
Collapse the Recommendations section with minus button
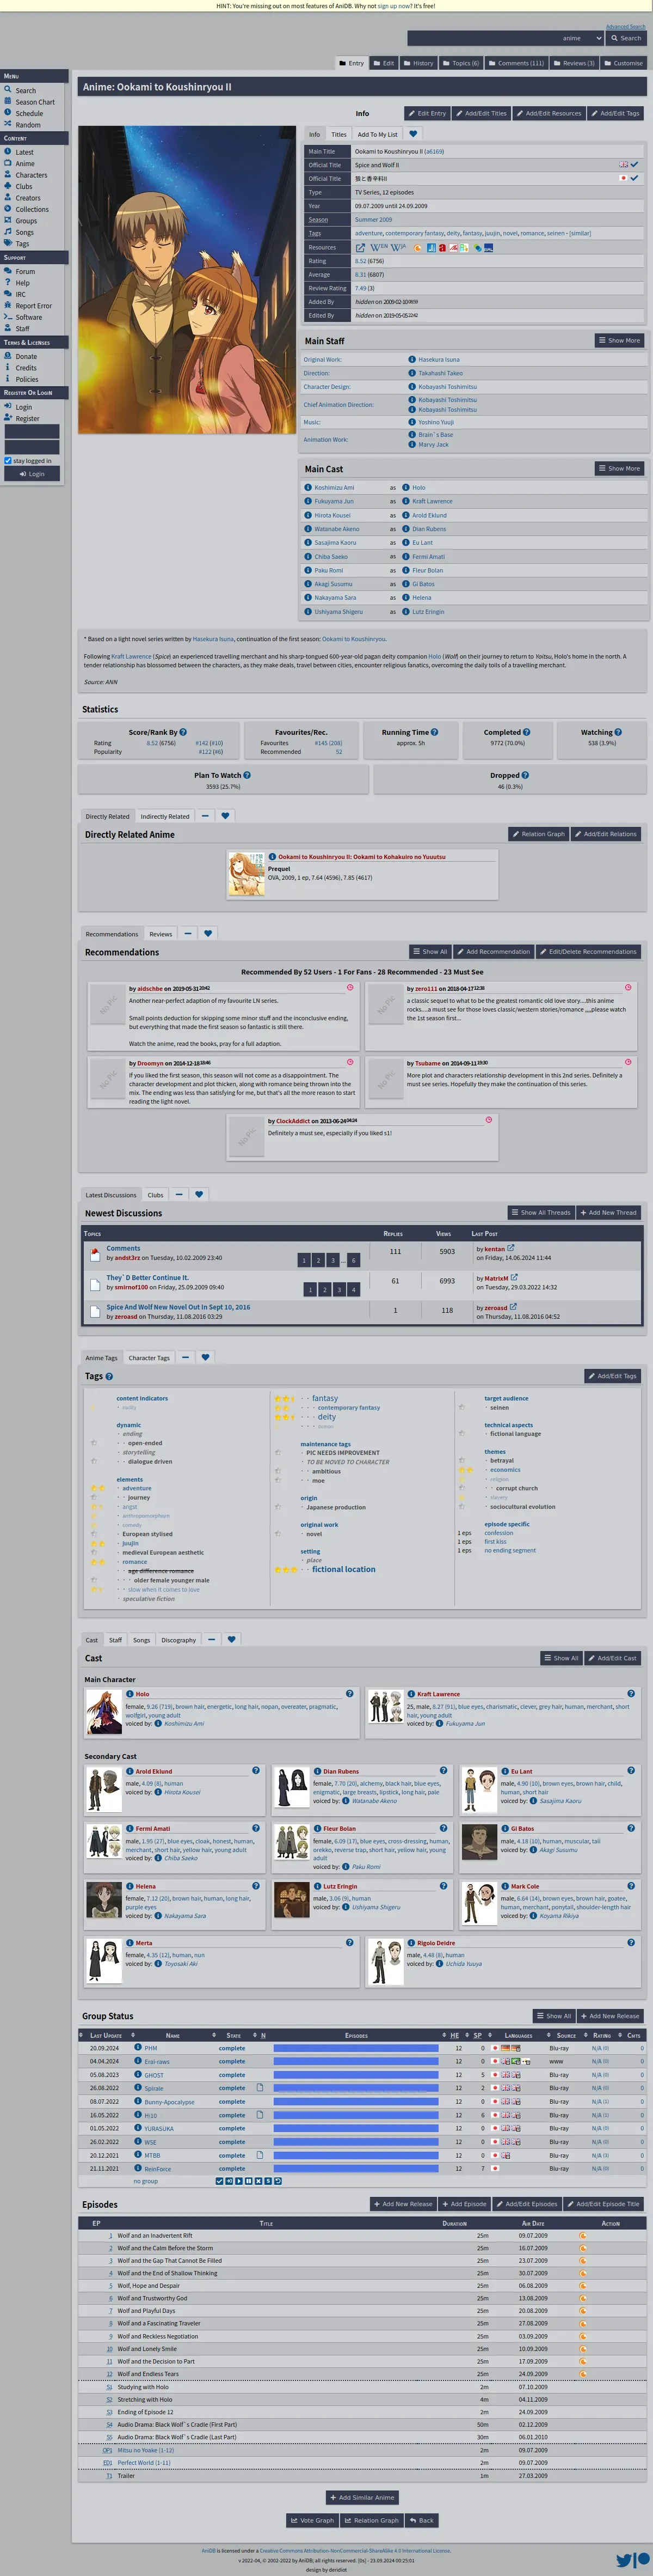188,934
